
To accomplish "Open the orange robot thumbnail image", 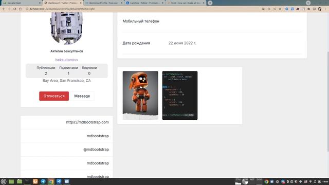I will point(140,96).
